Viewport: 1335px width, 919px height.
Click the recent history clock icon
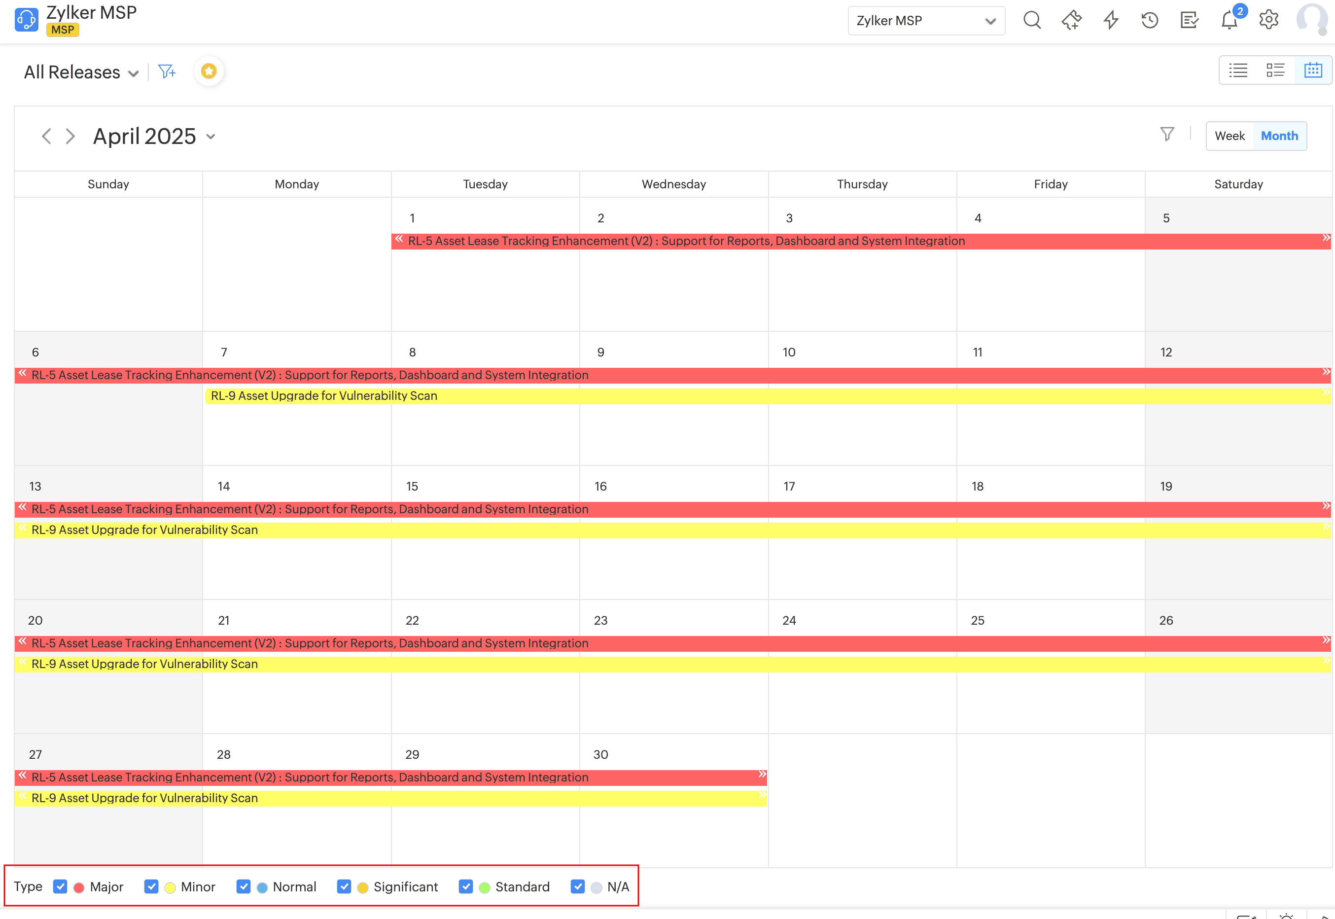point(1149,21)
